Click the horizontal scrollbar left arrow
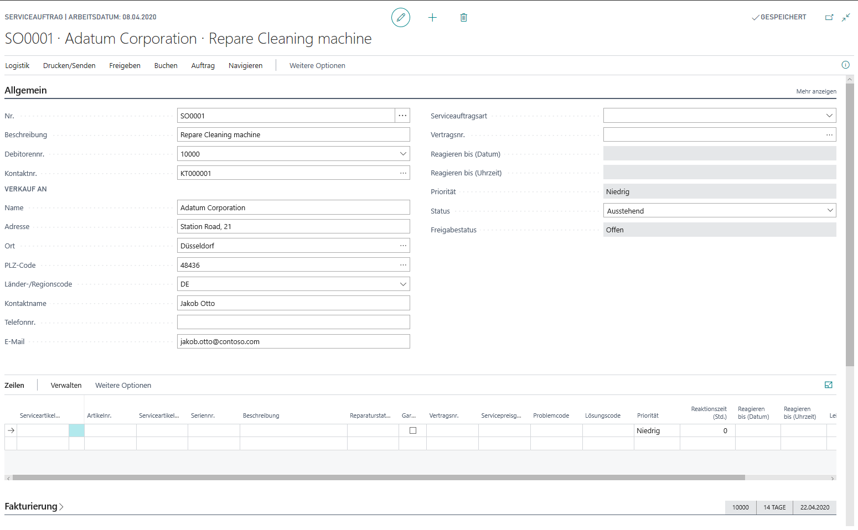The width and height of the screenshot is (858, 530). pyautogui.click(x=8, y=477)
